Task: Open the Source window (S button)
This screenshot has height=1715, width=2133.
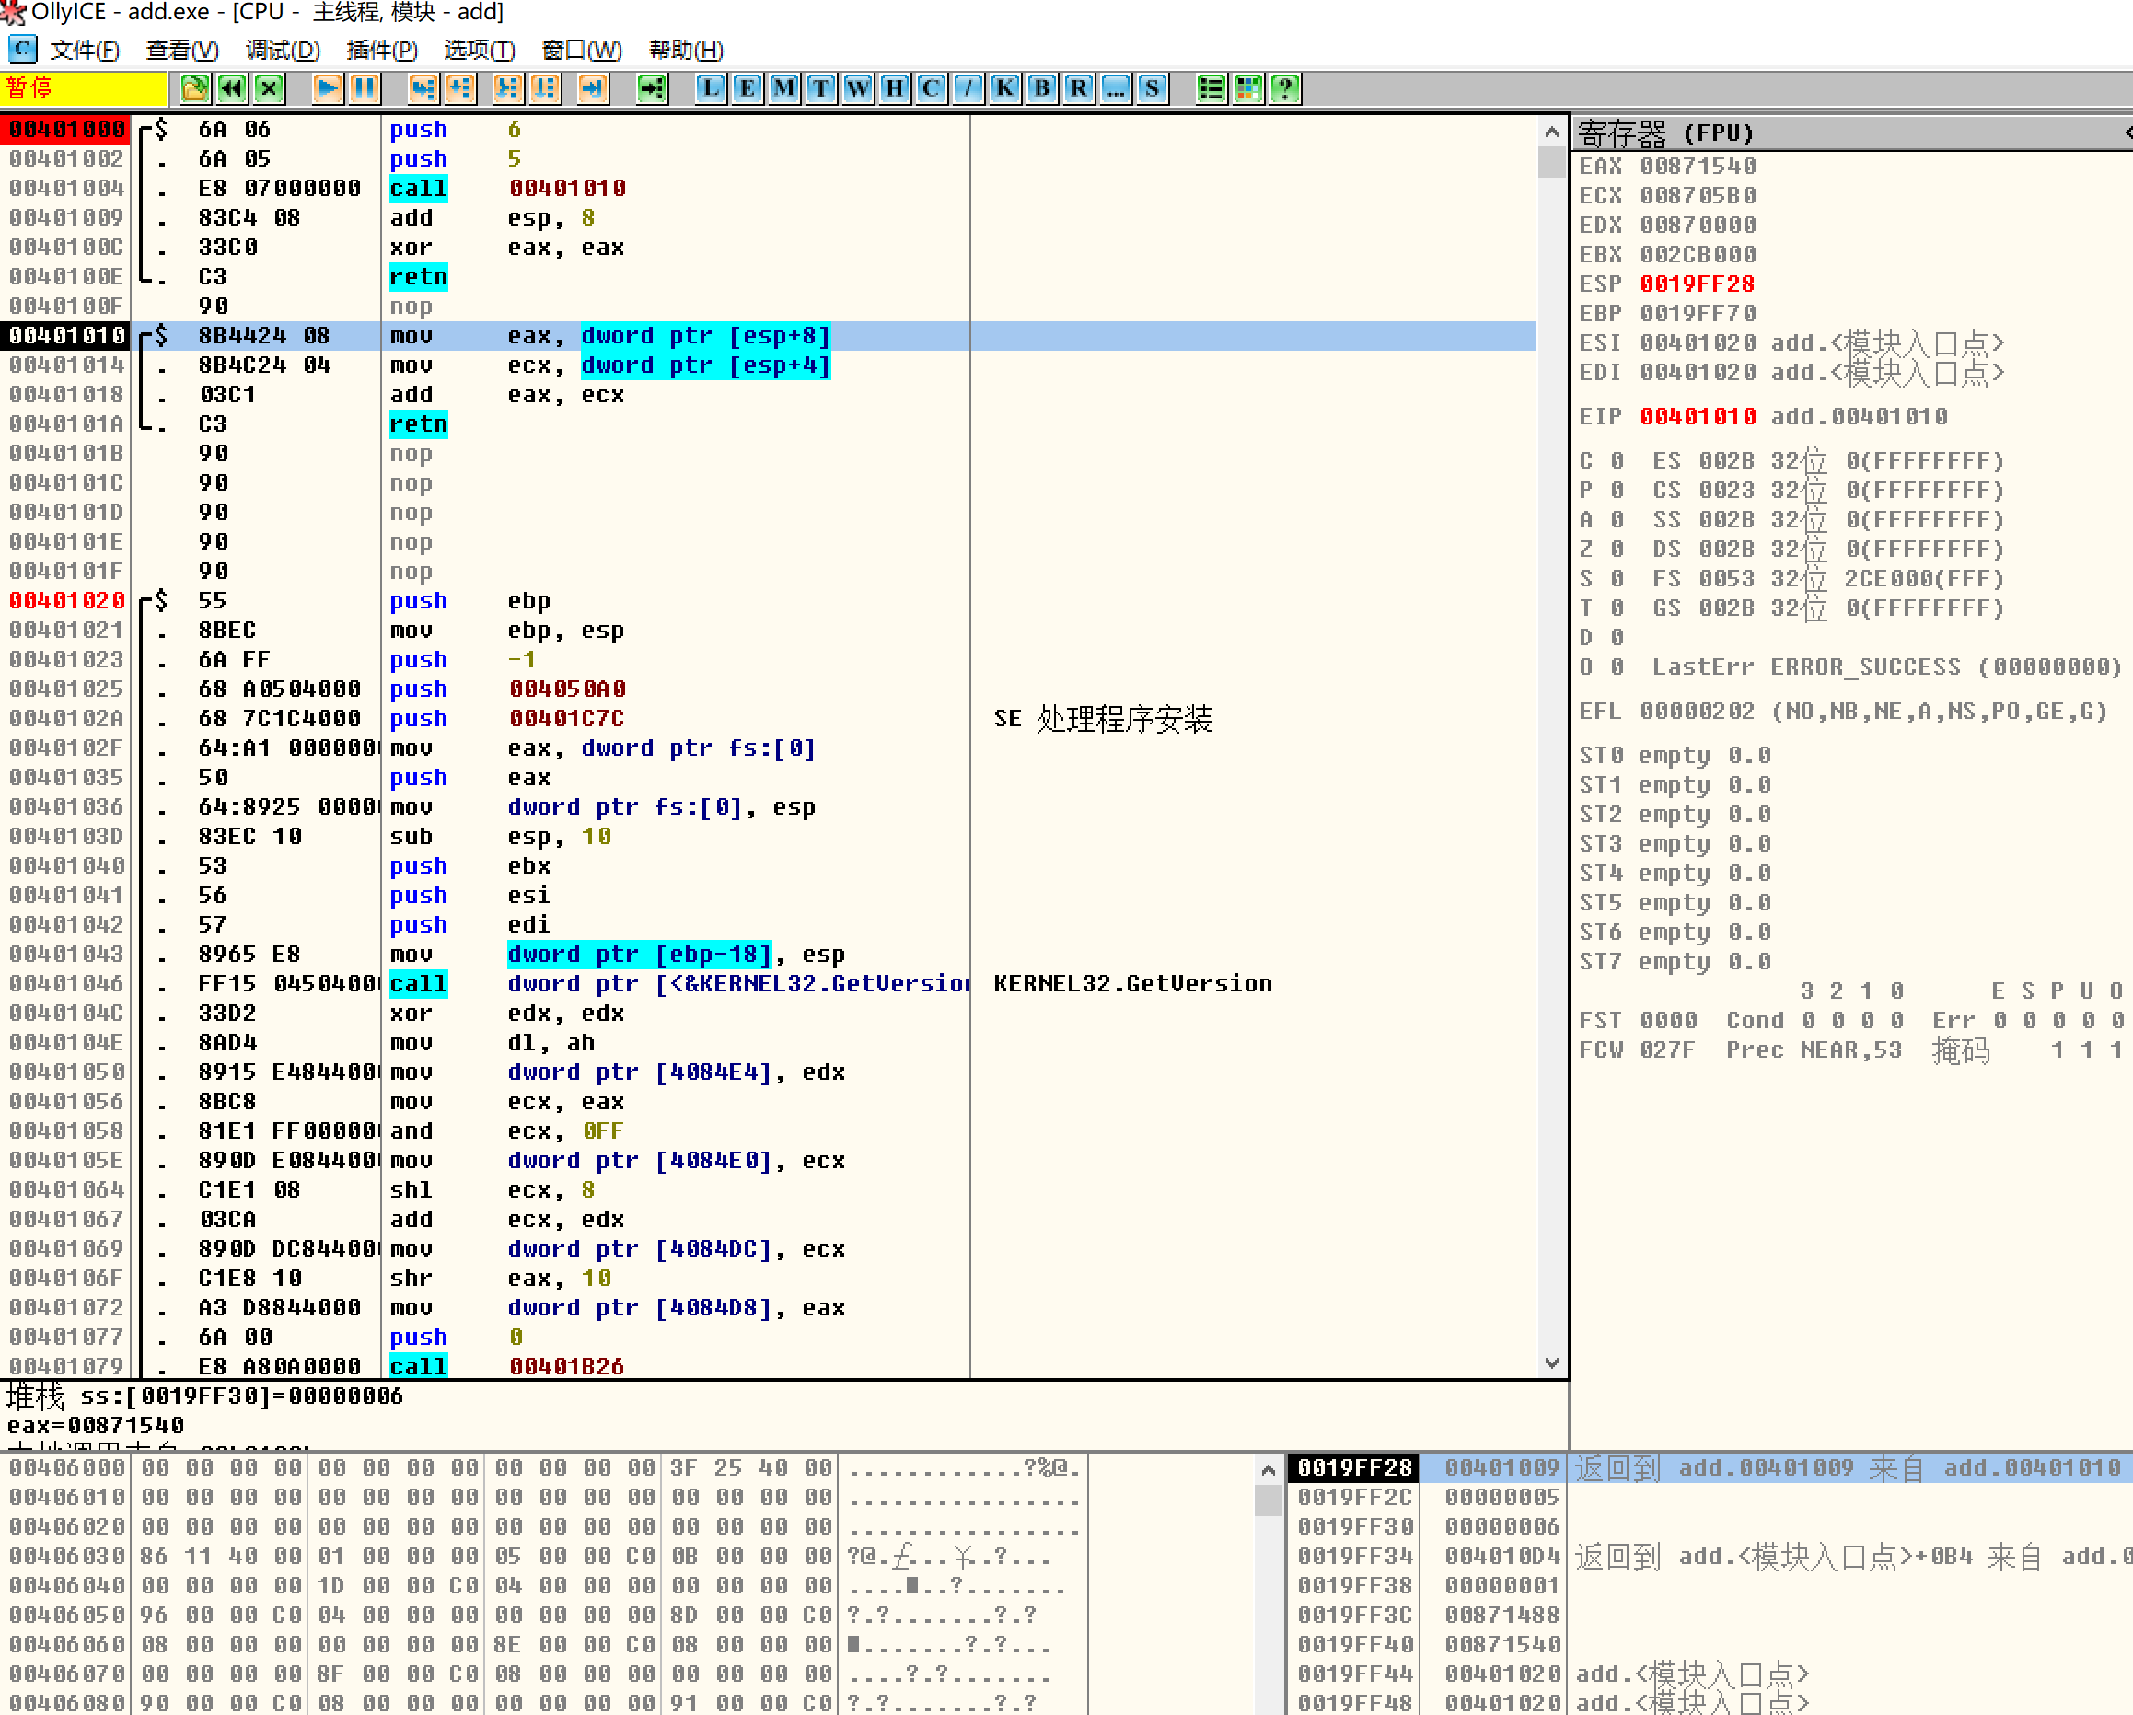Action: point(1152,89)
